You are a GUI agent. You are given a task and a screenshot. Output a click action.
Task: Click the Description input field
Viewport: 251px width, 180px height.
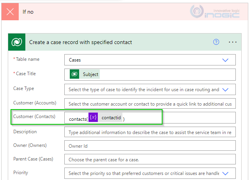pyautogui.click(x=150, y=132)
